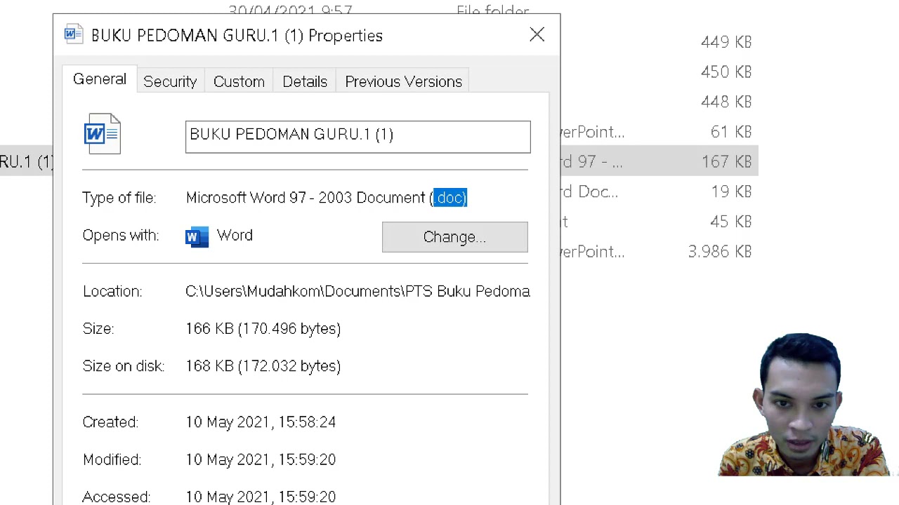Select the 448 KB file row in Explorer
Image resolution: width=899 pixels, height=505 pixels.
click(660, 102)
